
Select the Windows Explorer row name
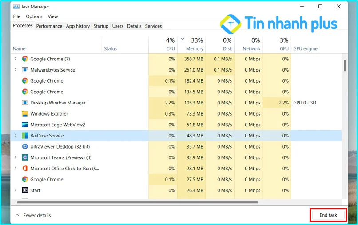pos(49,114)
